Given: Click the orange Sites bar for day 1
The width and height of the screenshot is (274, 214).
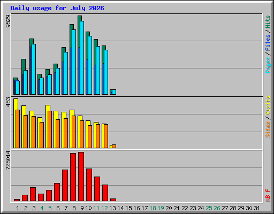Looking at the screenshot, I should 18,129.
